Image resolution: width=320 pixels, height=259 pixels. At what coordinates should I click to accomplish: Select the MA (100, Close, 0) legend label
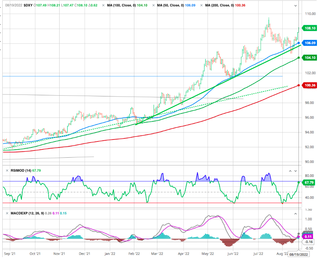[122, 5]
